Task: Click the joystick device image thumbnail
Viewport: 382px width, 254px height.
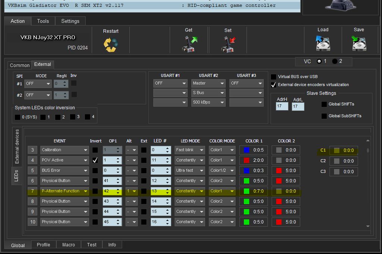Action: (x=341, y=5)
